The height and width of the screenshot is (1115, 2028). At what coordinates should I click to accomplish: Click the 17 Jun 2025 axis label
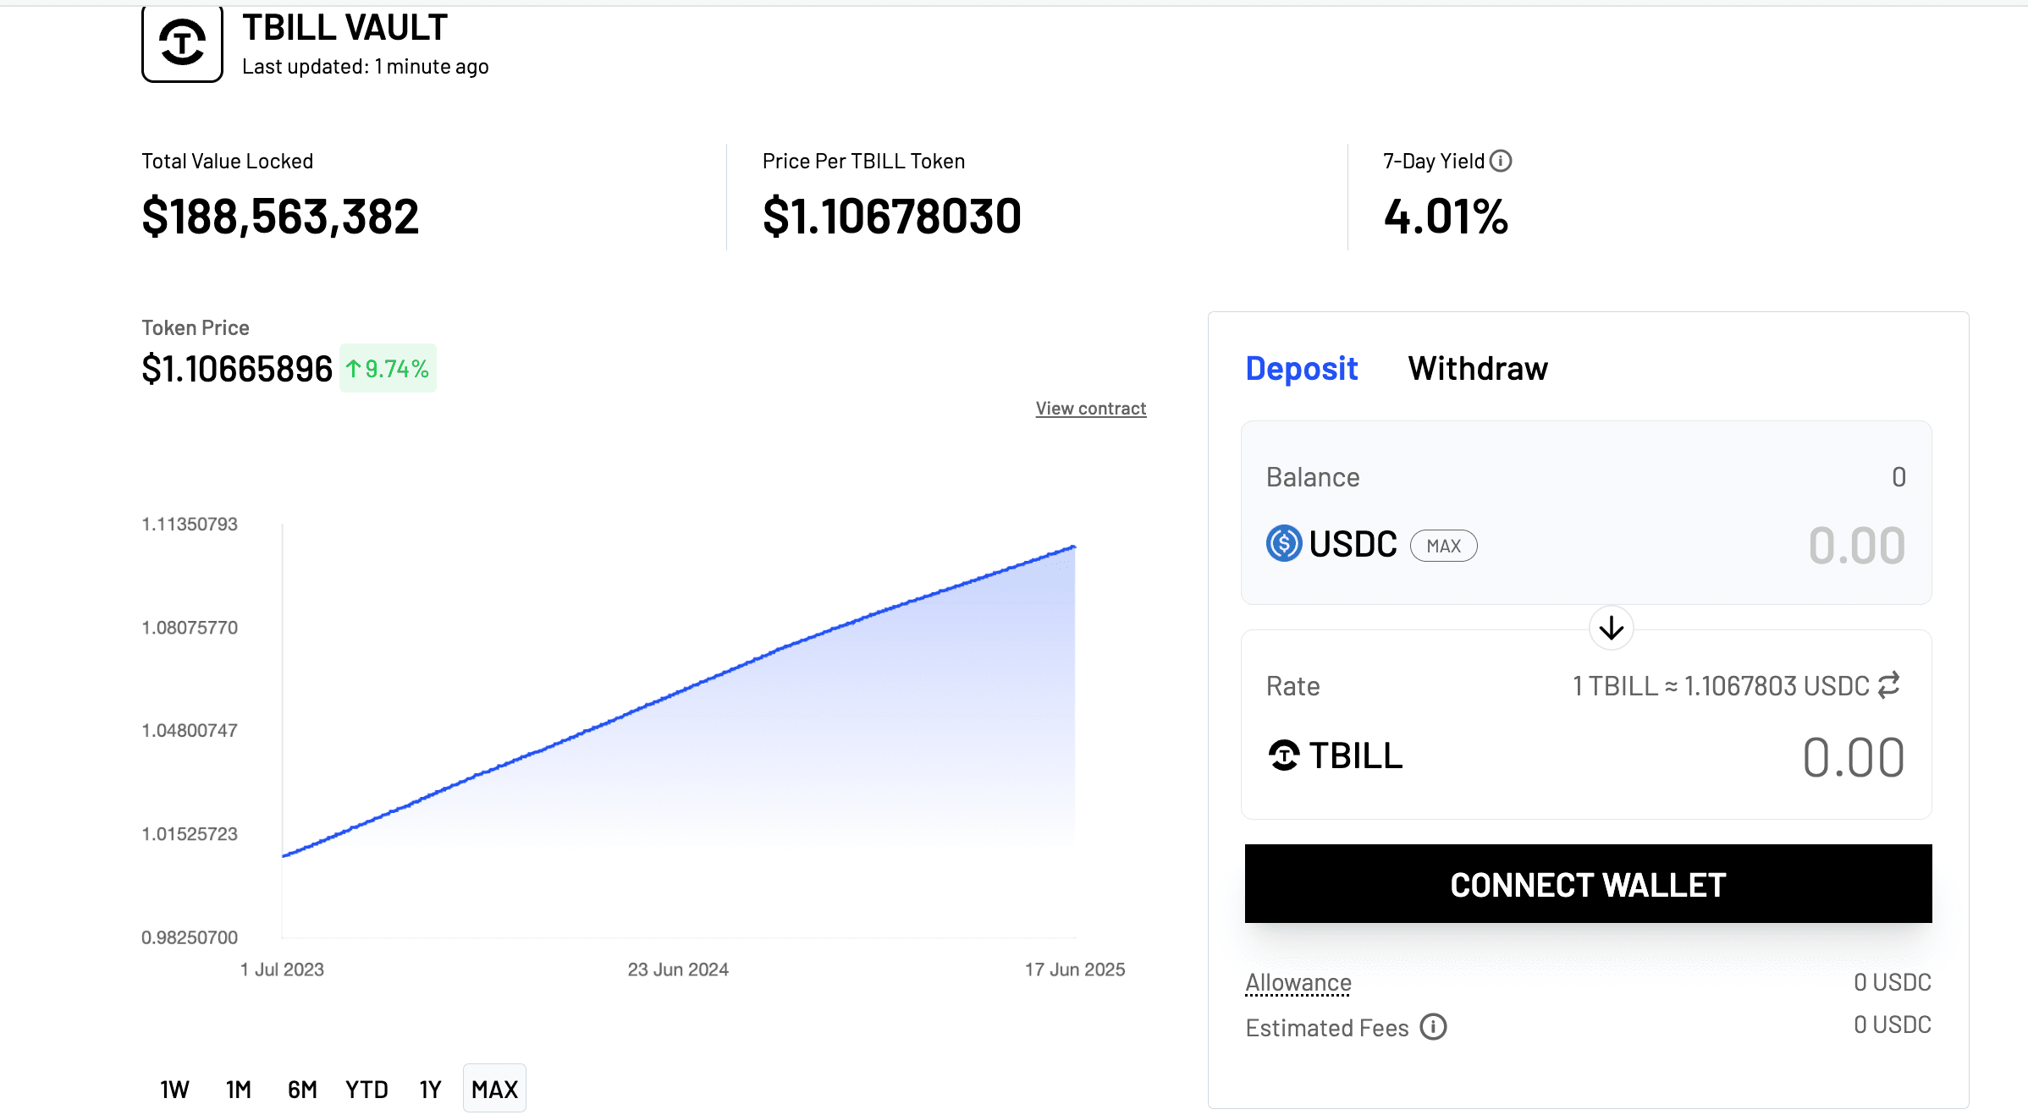pos(1075,969)
